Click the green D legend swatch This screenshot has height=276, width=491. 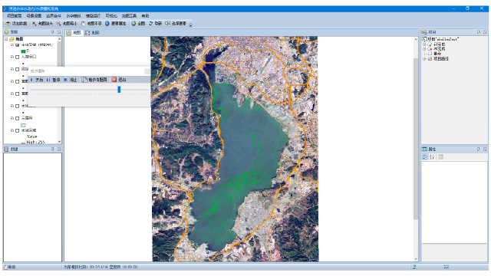pyautogui.click(x=24, y=51)
